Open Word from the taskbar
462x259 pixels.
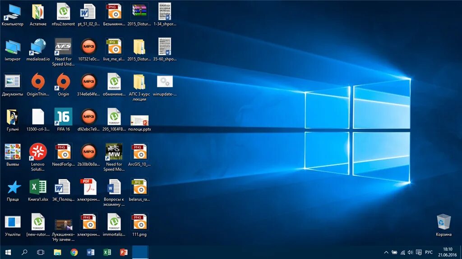point(90,252)
